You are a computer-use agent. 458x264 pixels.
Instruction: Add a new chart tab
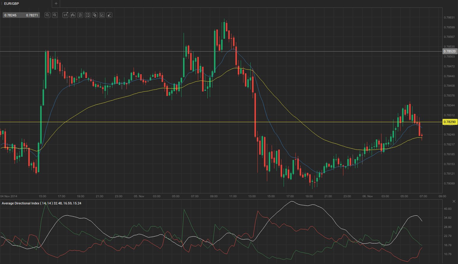[56, 4]
